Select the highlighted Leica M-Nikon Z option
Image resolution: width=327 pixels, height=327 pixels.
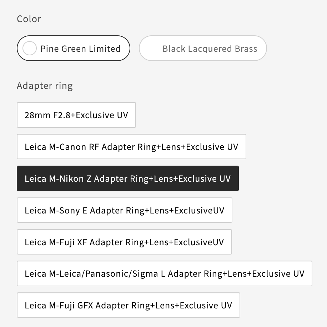click(x=128, y=178)
